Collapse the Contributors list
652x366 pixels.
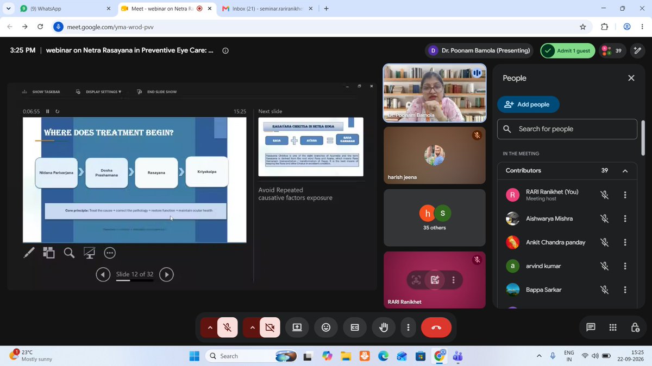coord(625,171)
